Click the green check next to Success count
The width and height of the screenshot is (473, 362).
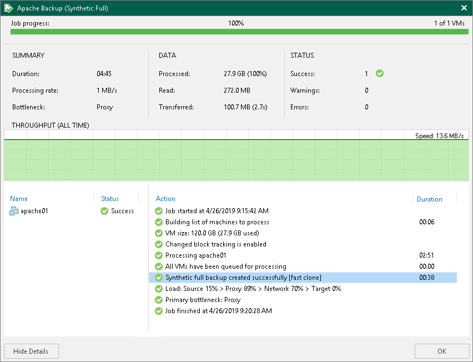[x=380, y=73]
